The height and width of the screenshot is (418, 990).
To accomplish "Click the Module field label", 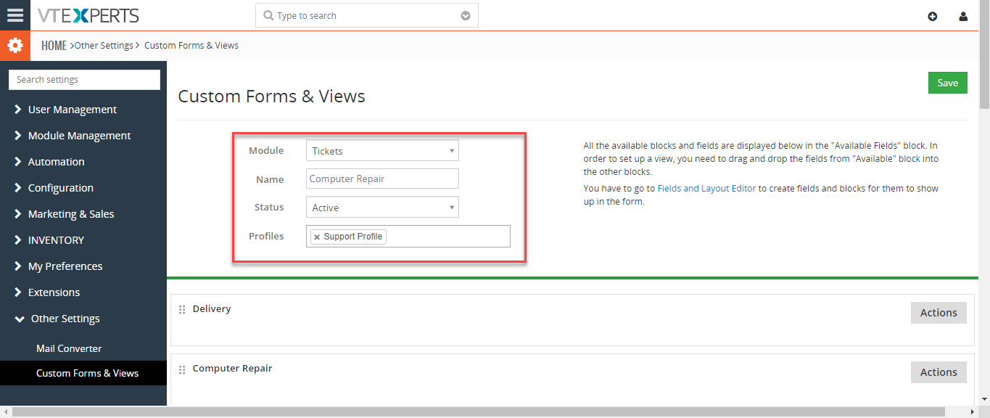I will tap(266, 150).
